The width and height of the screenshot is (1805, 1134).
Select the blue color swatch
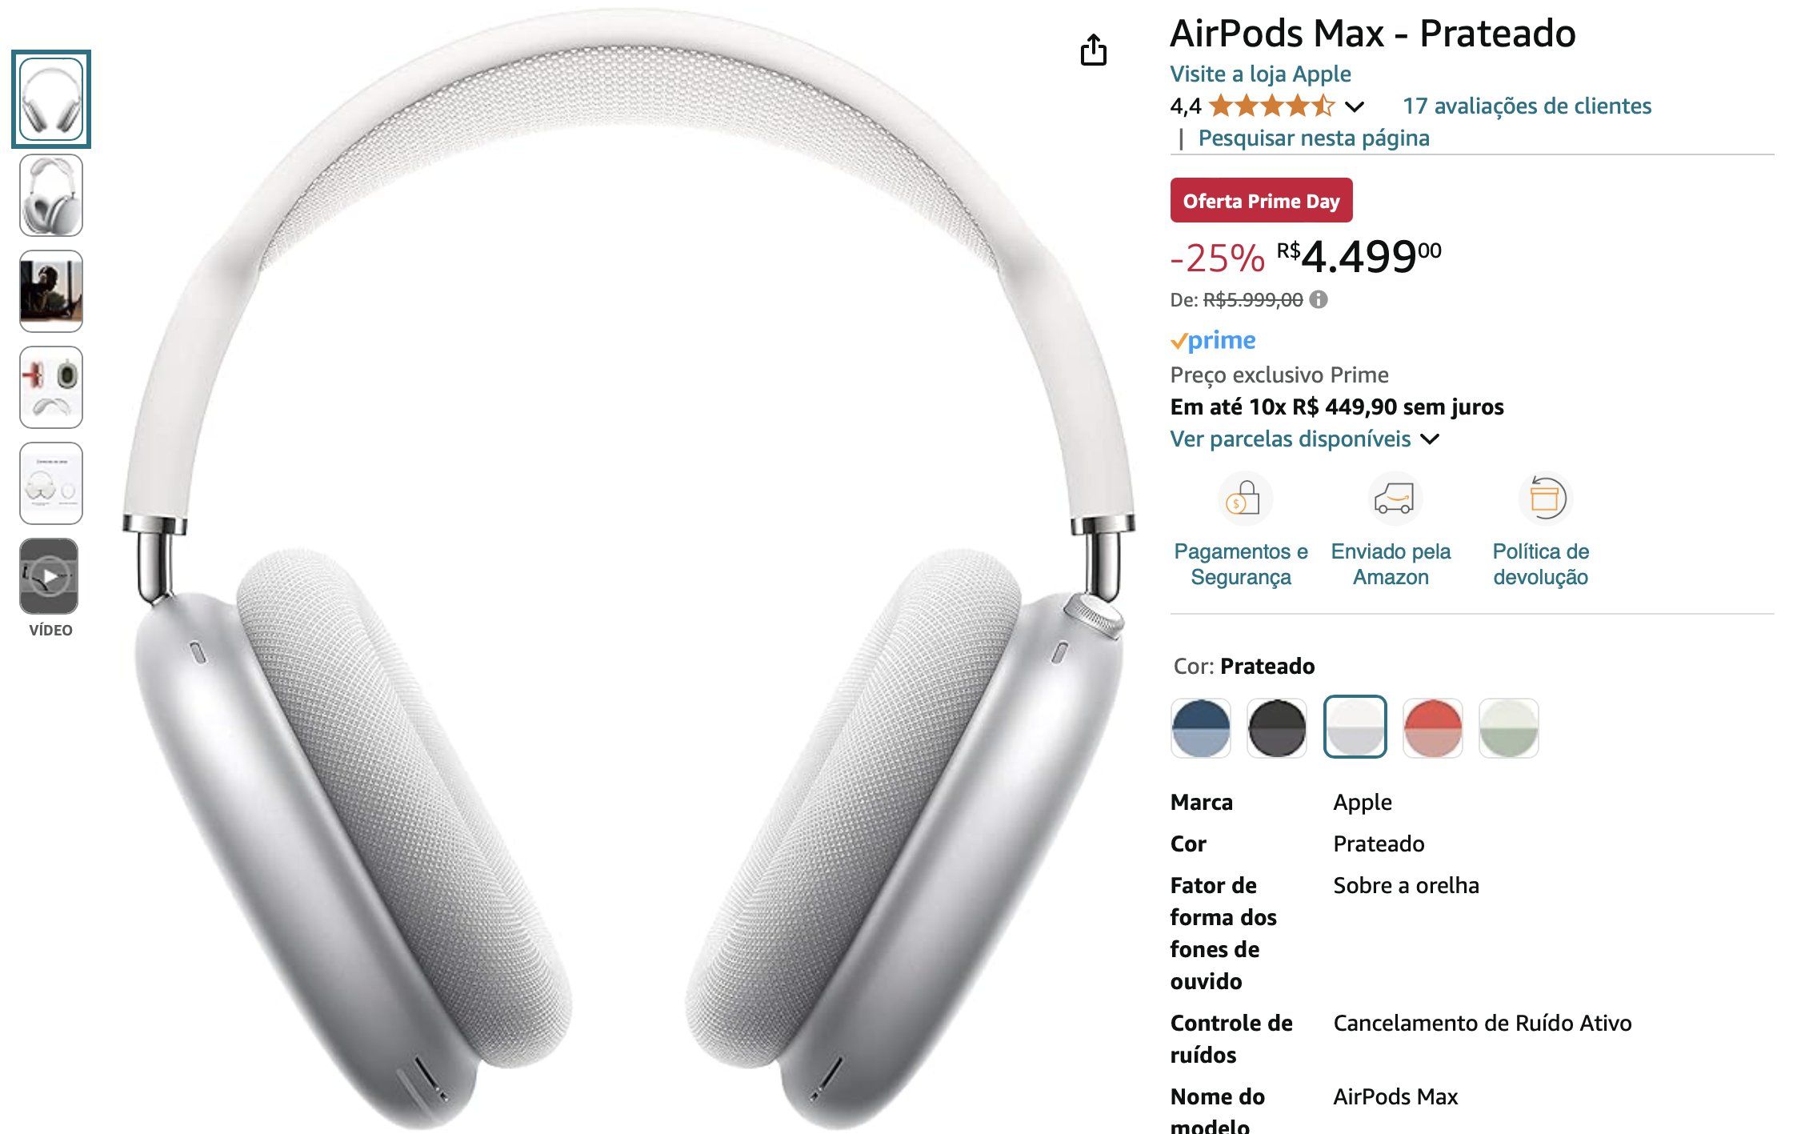pos(1200,727)
